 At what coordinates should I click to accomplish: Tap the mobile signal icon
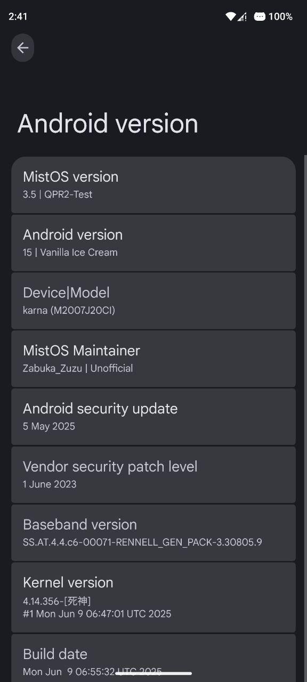point(242,17)
